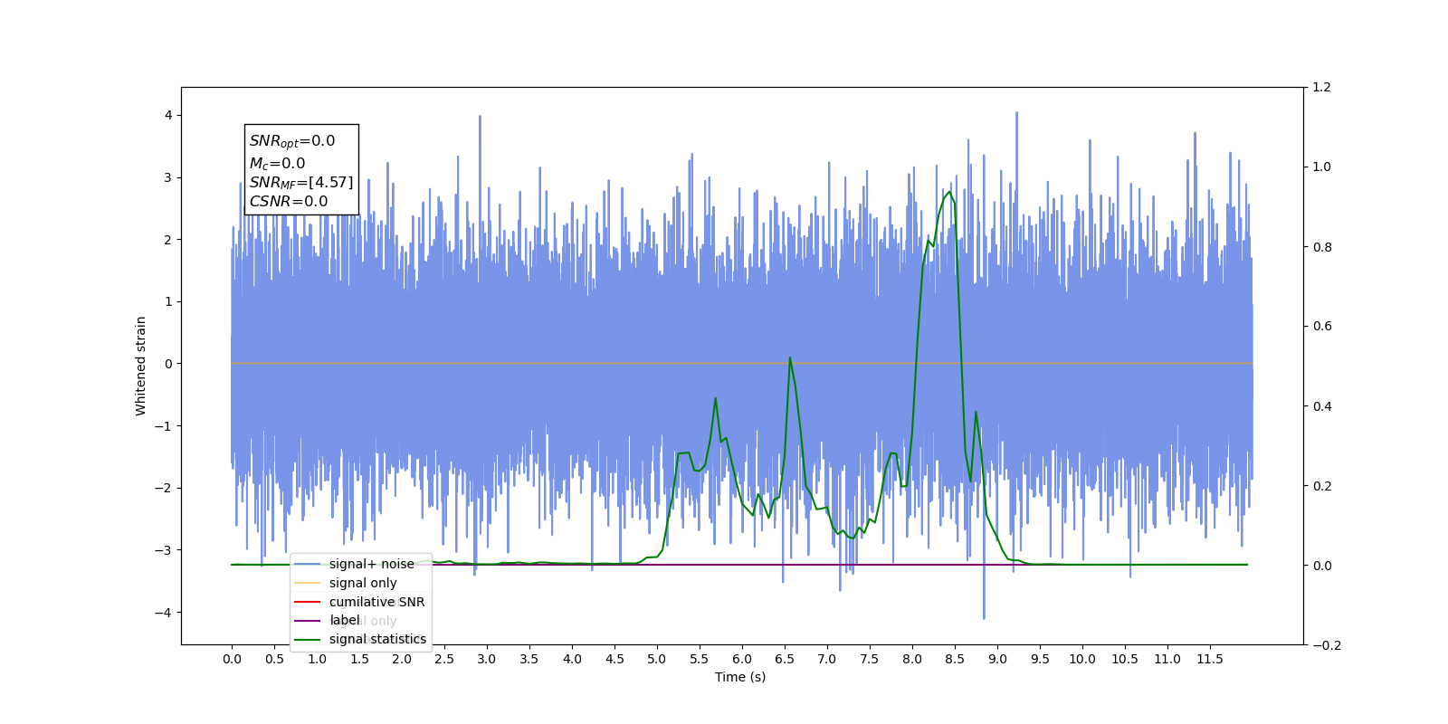This screenshot has height=724, width=1448.
Task: Click the green curve peak near 6.5 seconds
Action: [790, 357]
